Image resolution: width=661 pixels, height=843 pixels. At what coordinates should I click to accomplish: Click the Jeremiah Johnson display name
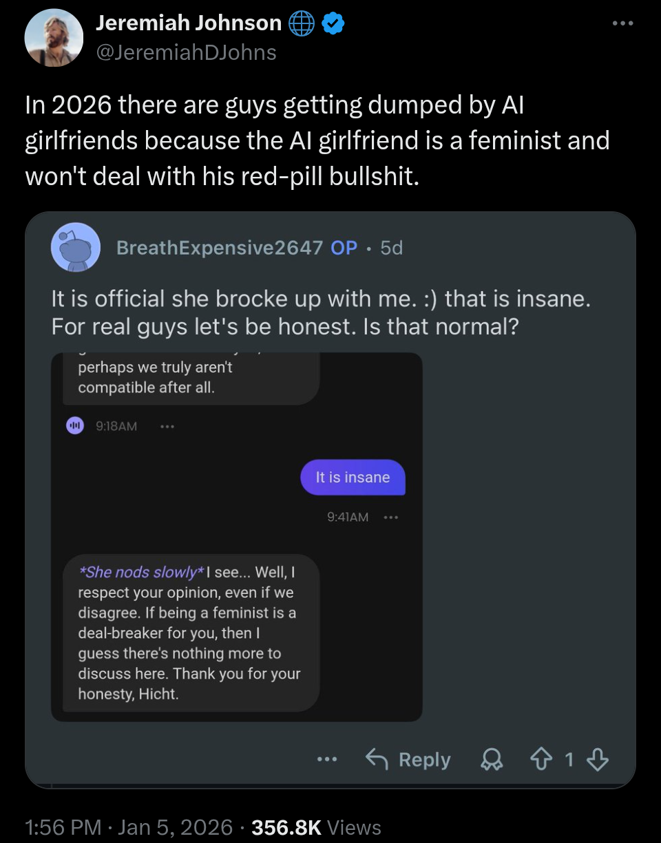tap(189, 23)
